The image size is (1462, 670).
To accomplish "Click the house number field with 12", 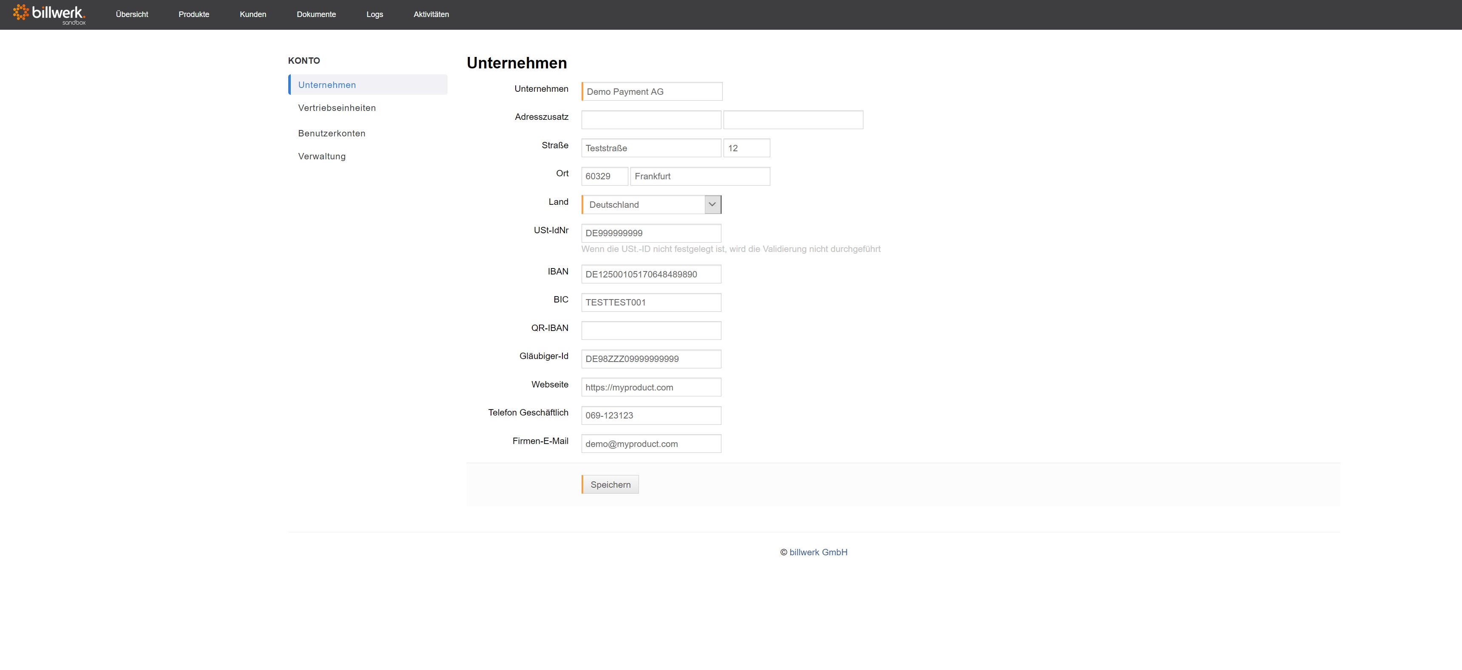I will click(747, 148).
